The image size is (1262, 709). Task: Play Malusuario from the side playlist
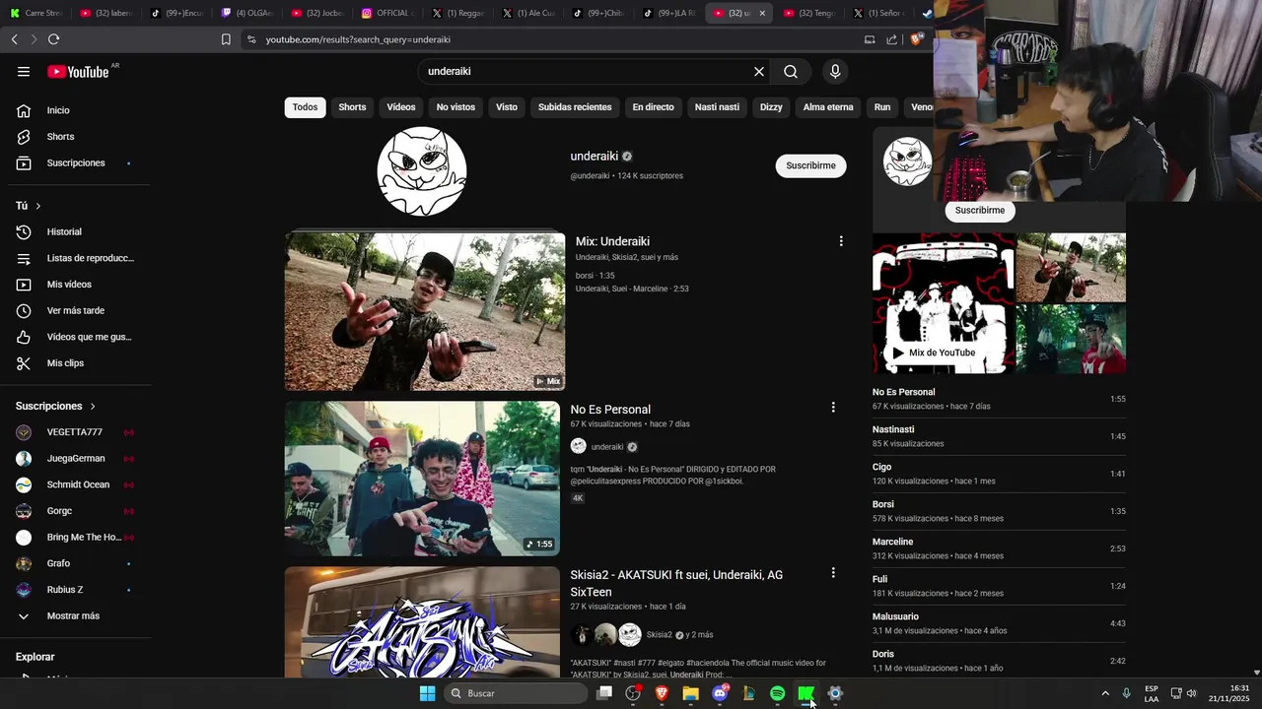[x=999, y=623]
